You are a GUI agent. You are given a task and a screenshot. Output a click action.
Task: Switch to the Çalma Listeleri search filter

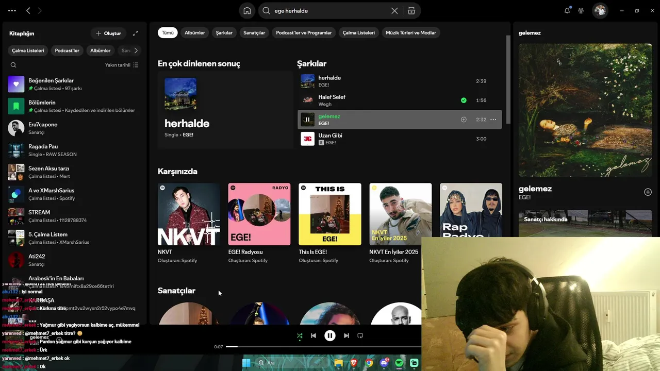(x=359, y=32)
